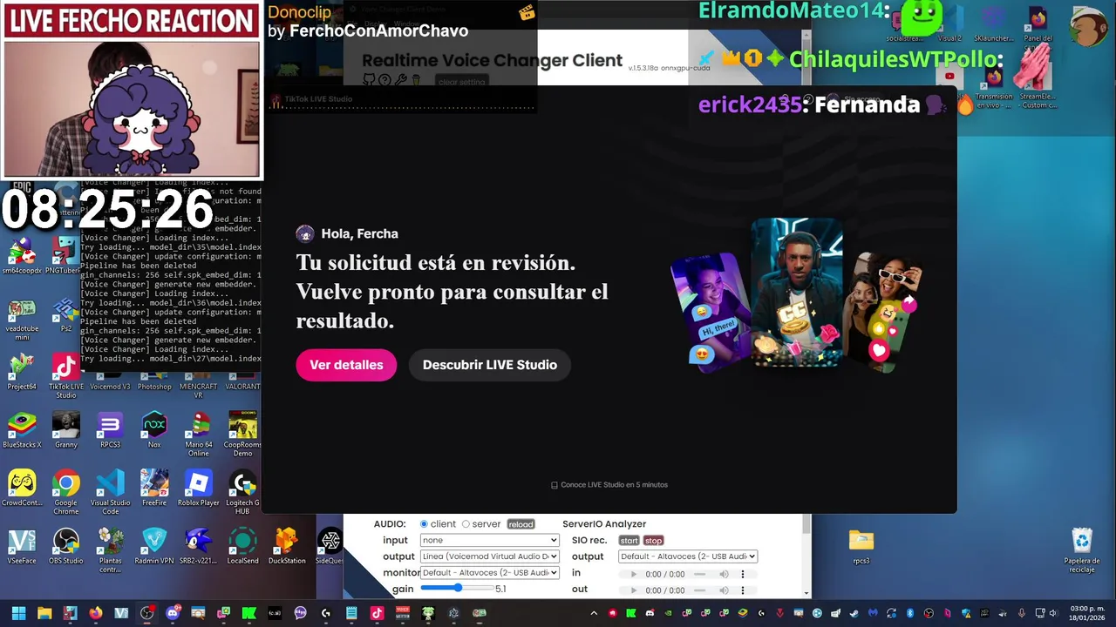Click the Descubrir LIVE Studio button
The image size is (1116, 627).
(490, 365)
